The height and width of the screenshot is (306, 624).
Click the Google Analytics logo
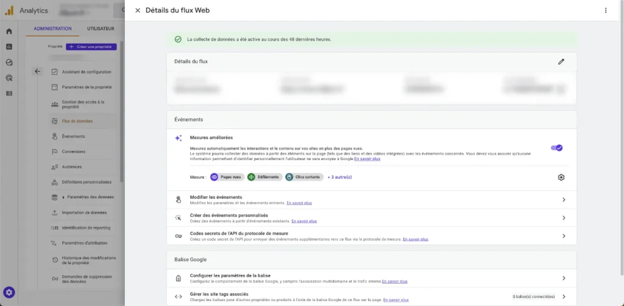9,11
